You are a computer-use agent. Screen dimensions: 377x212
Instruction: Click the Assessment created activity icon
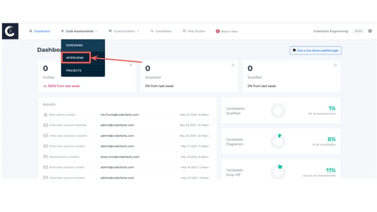click(45, 157)
